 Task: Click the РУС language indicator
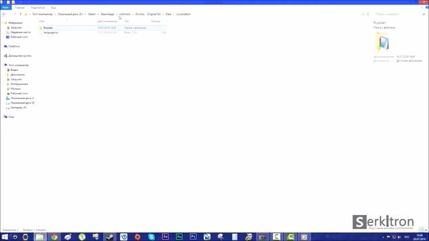tap(407, 237)
